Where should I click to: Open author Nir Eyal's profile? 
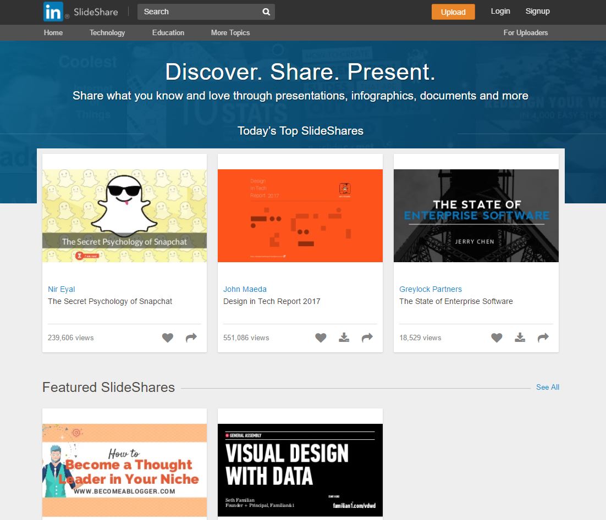[x=62, y=289]
